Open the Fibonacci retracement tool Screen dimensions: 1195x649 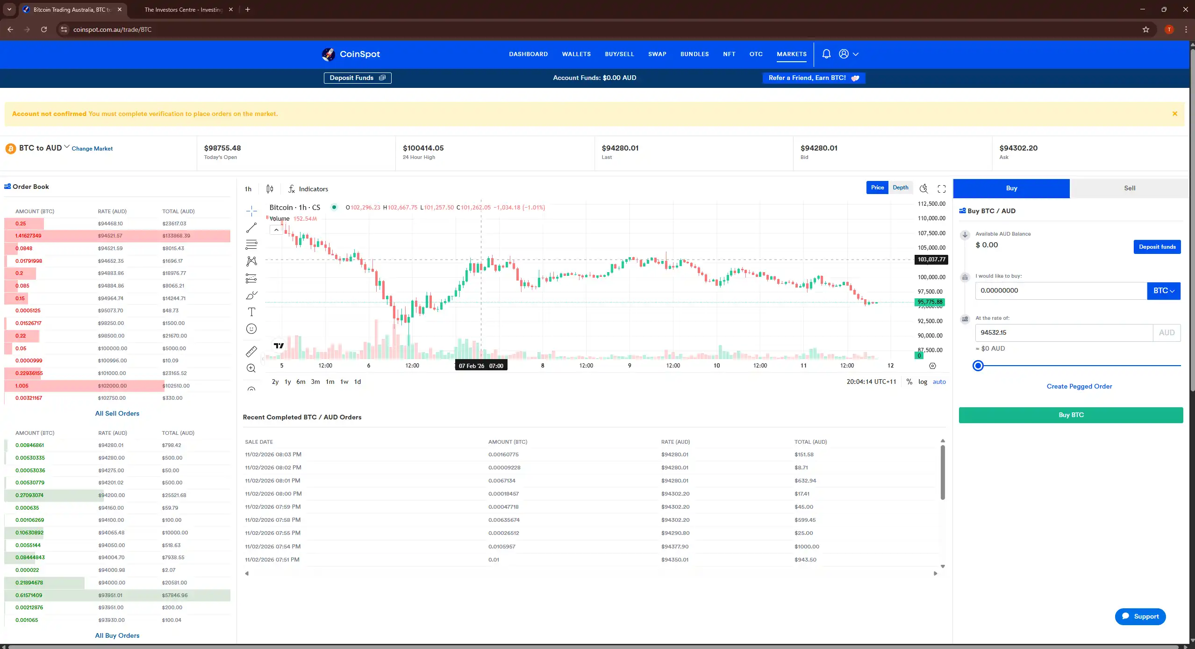coord(251,245)
